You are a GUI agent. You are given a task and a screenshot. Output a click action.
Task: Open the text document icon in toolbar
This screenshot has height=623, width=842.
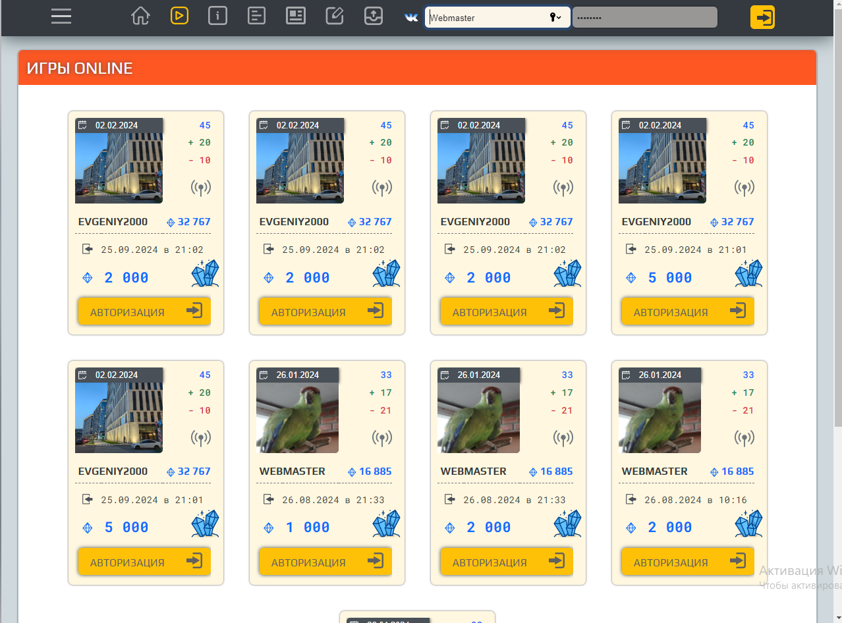(256, 16)
